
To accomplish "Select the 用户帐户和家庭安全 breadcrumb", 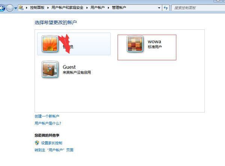I will 67,8.
